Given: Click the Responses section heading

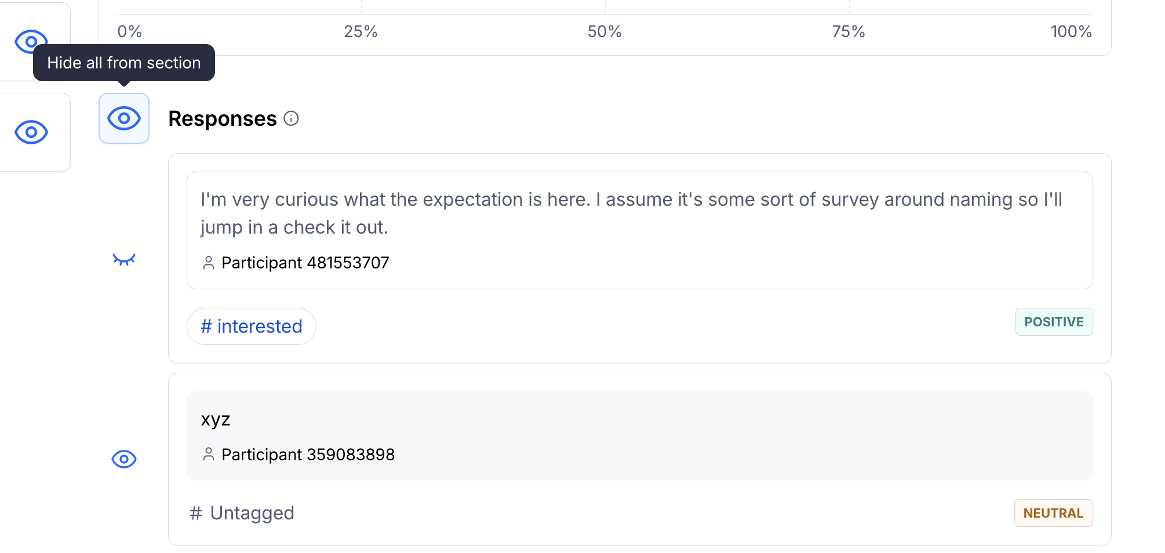Looking at the screenshot, I should click(223, 118).
